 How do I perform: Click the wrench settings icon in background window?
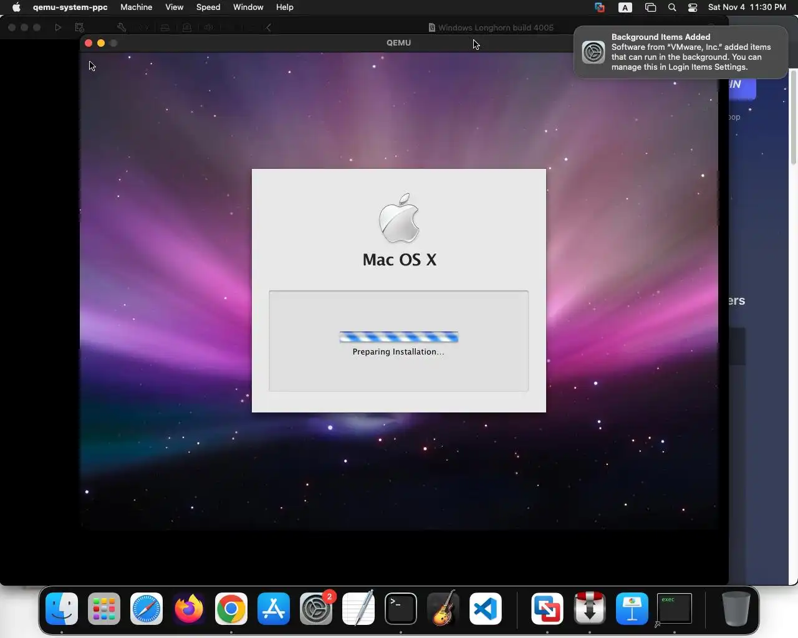(x=122, y=27)
